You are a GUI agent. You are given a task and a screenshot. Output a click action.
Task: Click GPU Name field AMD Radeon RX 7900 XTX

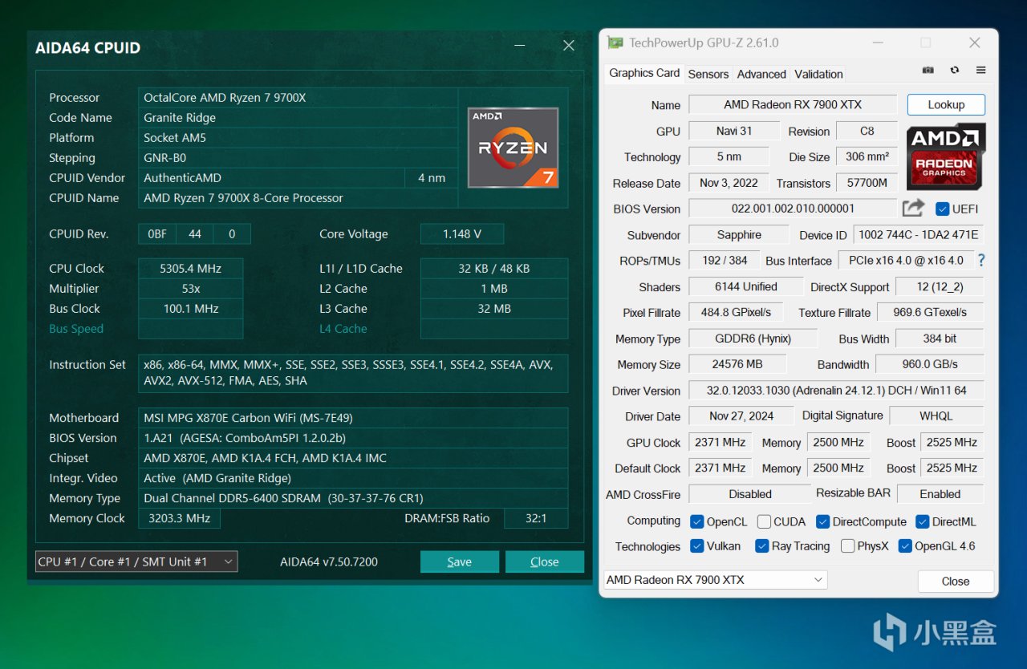tap(793, 105)
